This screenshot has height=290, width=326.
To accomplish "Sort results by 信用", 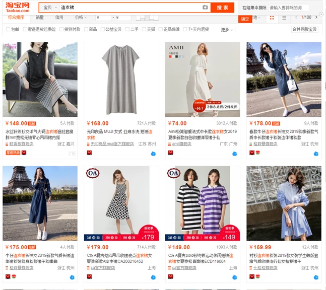I will [59, 18].
